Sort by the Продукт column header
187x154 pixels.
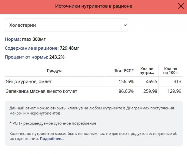[55, 71]
